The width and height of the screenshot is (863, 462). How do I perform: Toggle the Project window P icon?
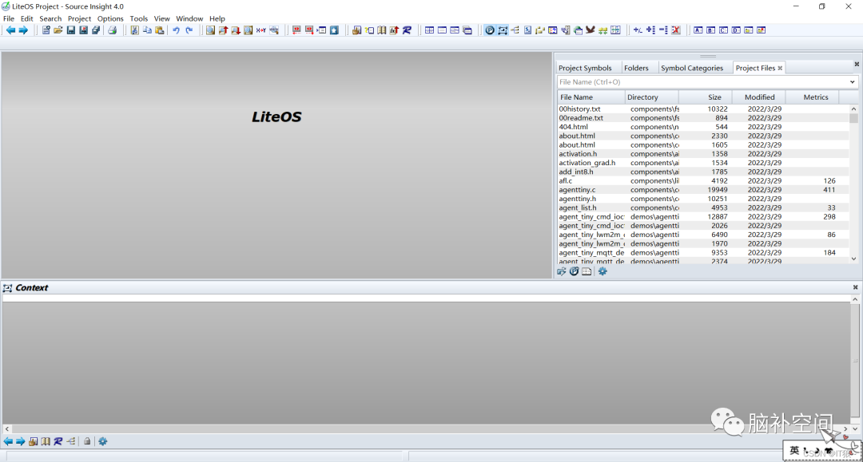[x=490, y=30]
